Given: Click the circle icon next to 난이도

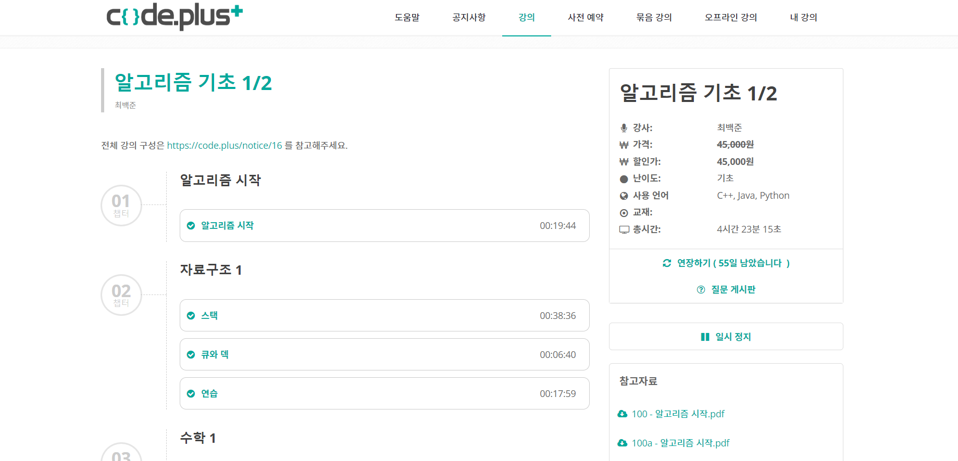Looking at the screenshot, I should 624,179.
